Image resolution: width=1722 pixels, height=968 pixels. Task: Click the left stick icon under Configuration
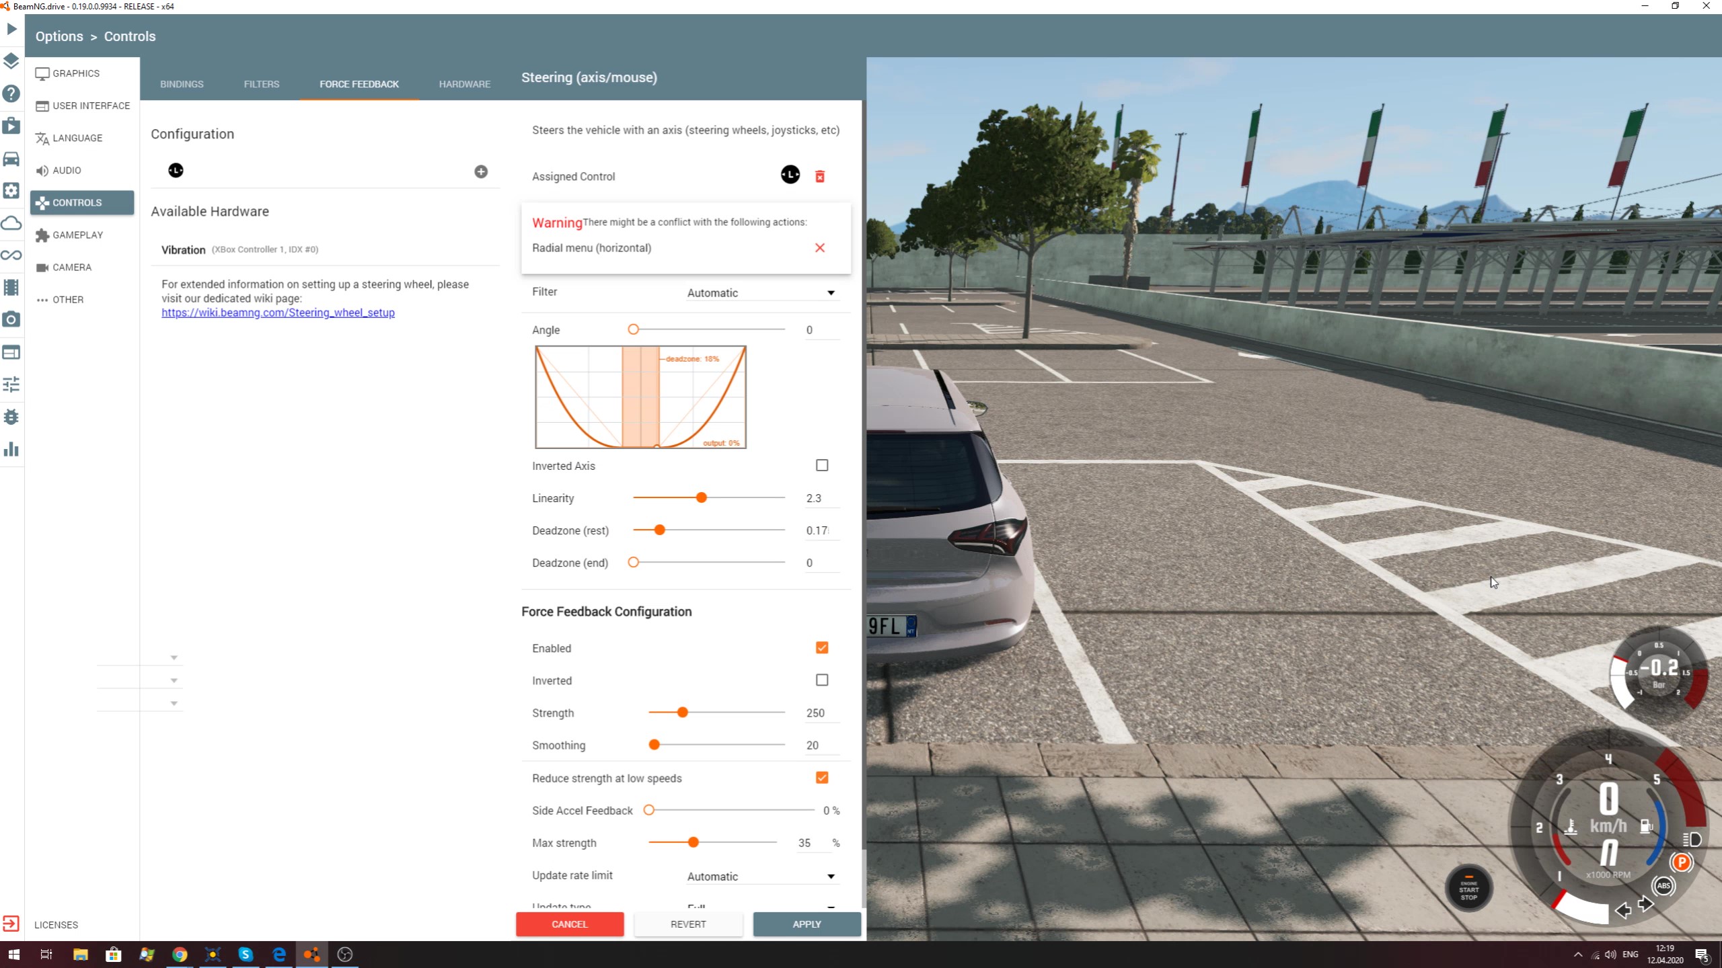point(176,171)
